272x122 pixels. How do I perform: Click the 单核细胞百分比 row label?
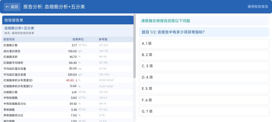tap(13, 115)
